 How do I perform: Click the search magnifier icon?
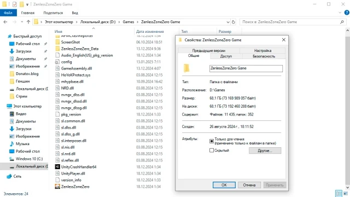pyautogui.click(x=342, y=22)
